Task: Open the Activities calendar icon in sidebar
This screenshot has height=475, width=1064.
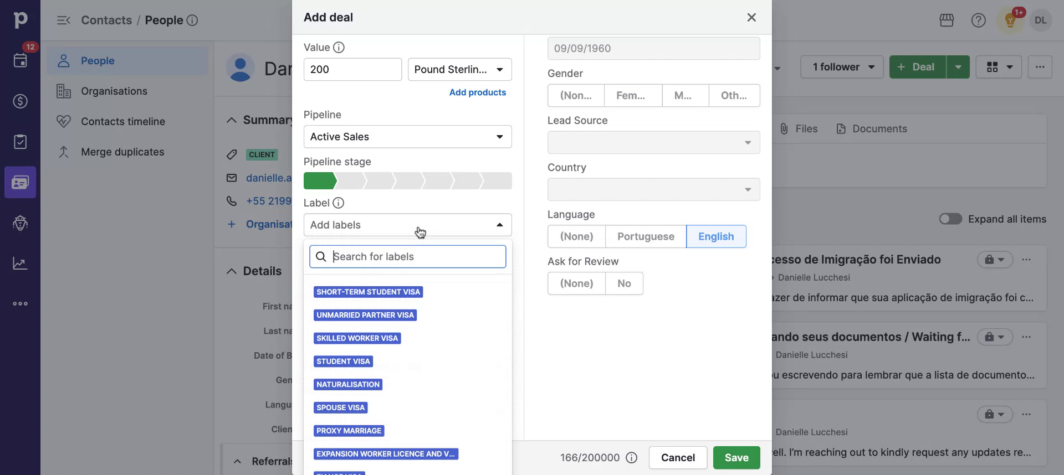Action: 20,60
